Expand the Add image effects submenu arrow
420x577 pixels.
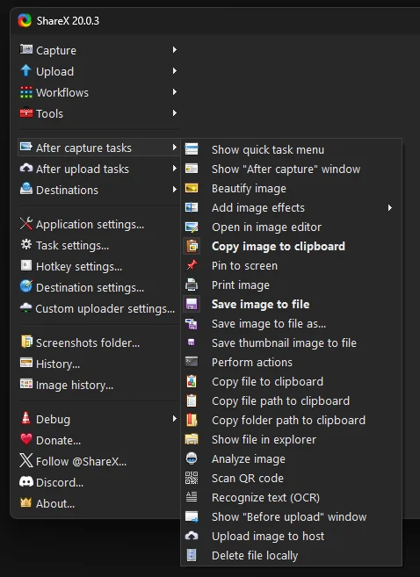[x=390, y=207]
